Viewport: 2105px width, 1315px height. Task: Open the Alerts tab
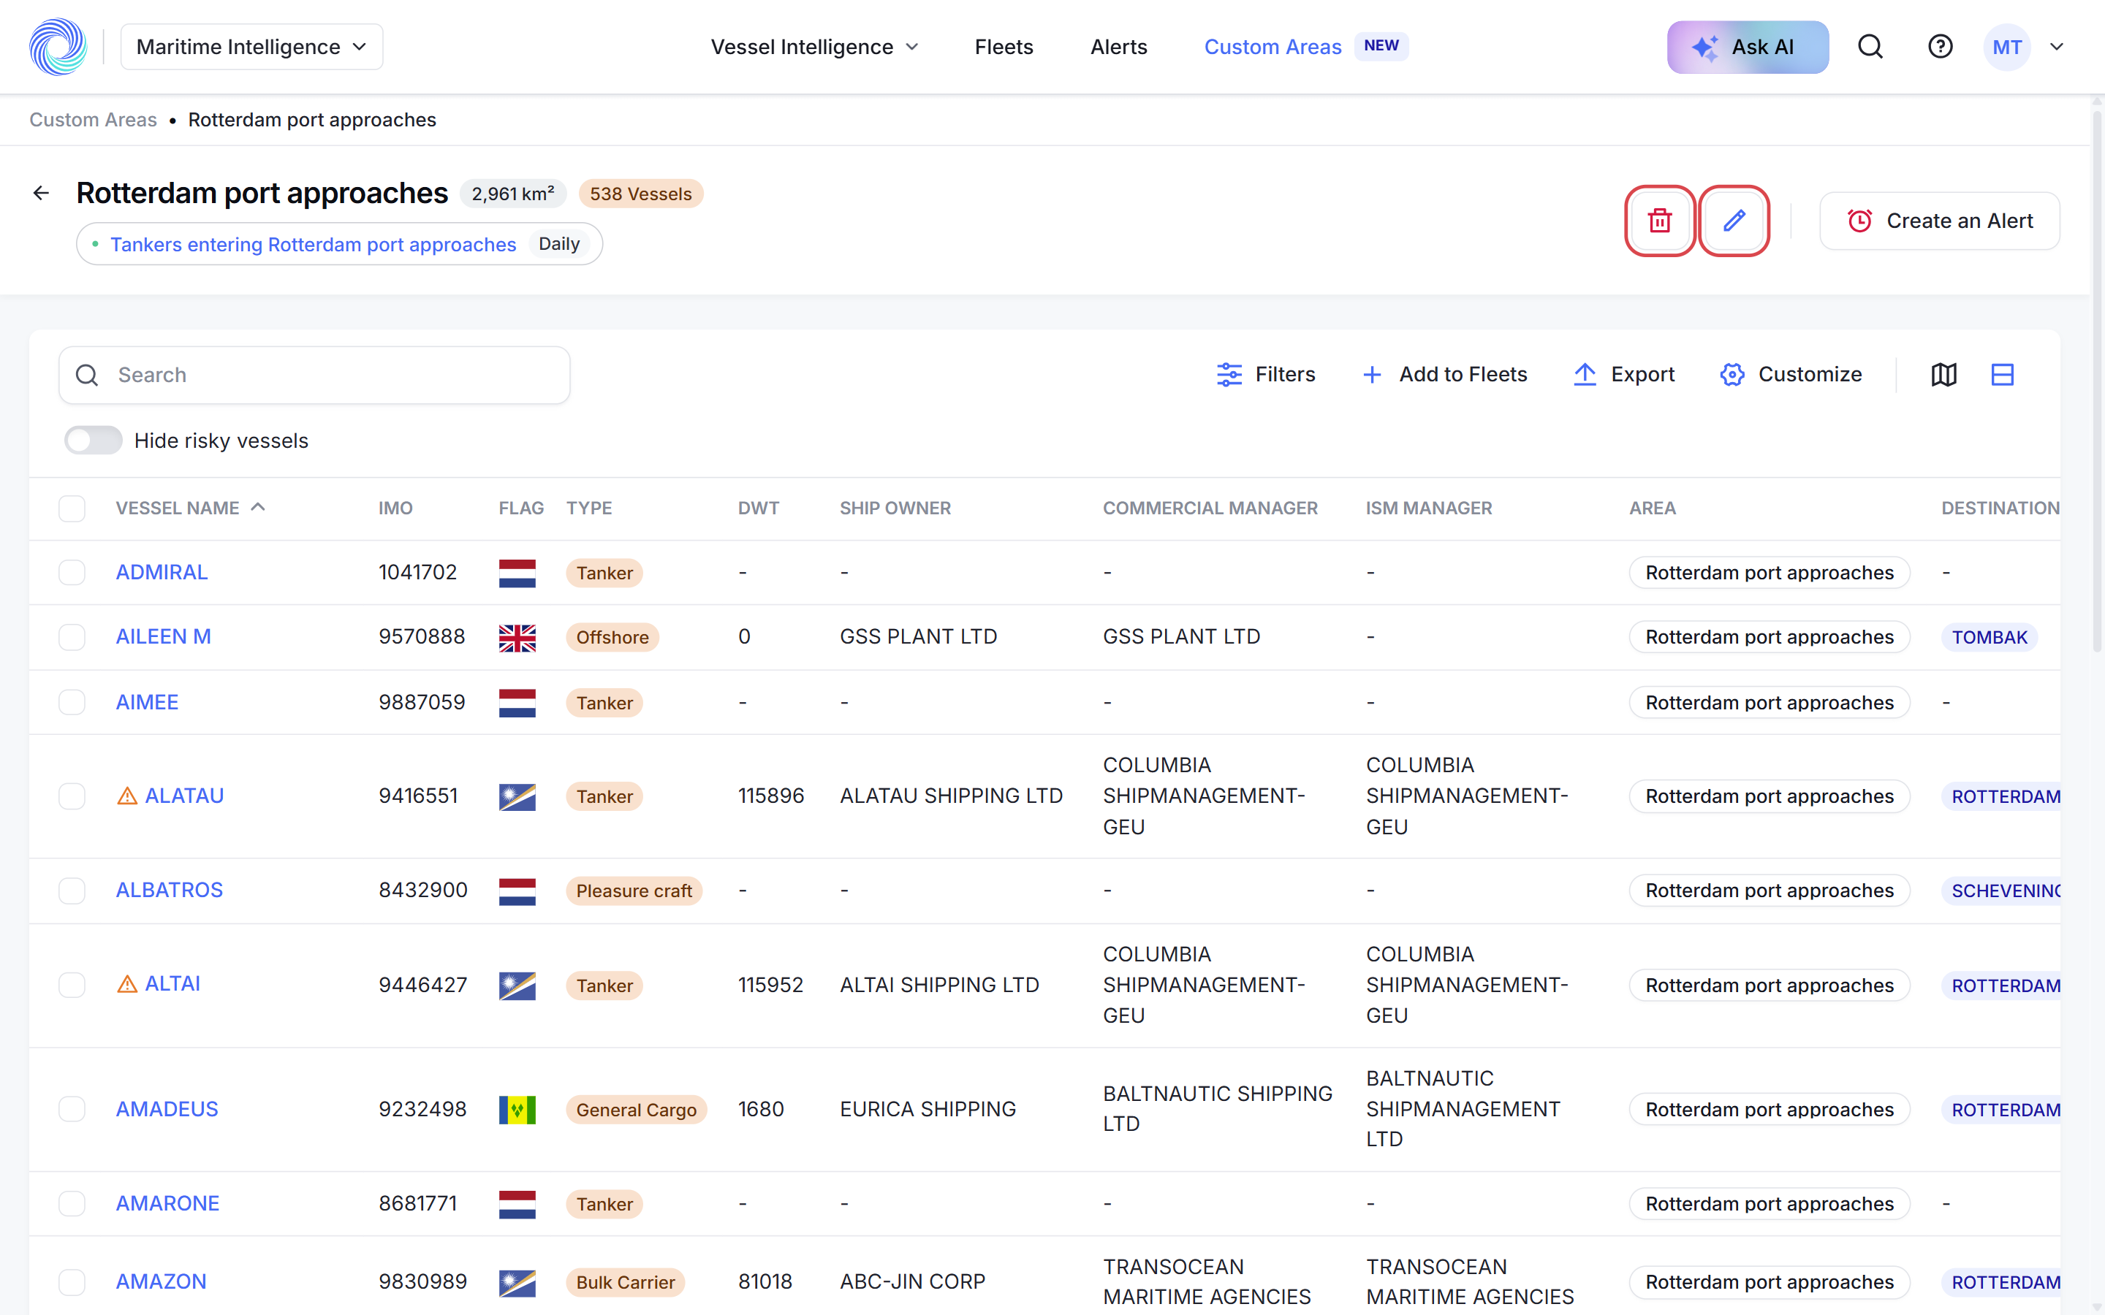[x=1118, y=47]
